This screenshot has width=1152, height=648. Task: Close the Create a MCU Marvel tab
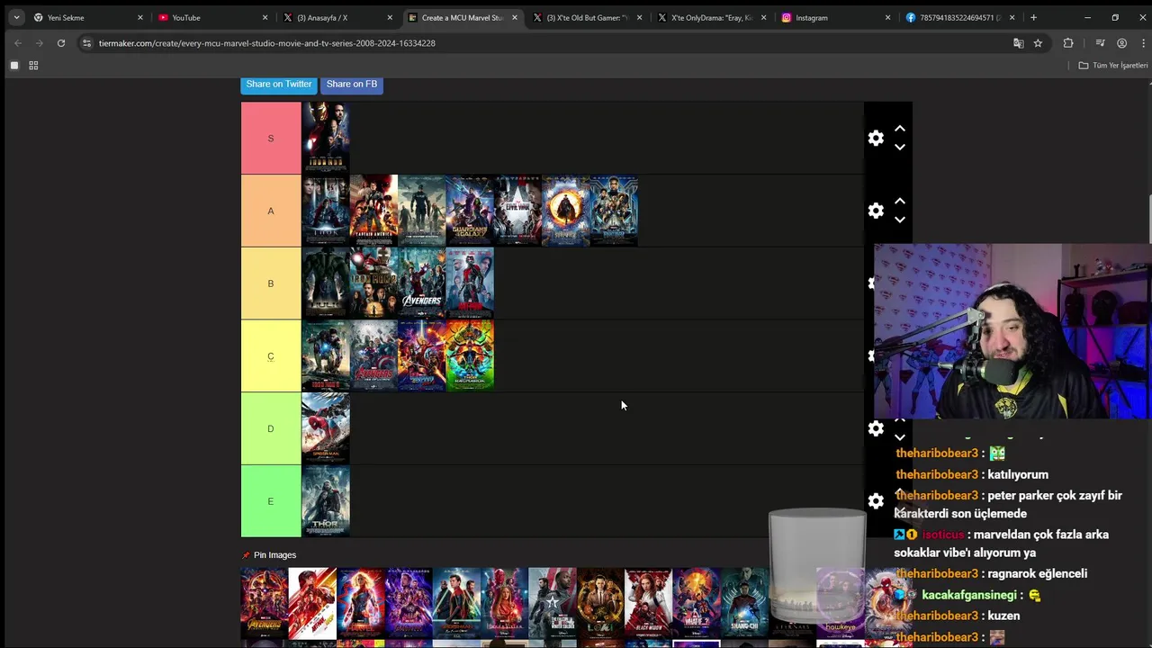pyautogui.click(x=514, y=17)
